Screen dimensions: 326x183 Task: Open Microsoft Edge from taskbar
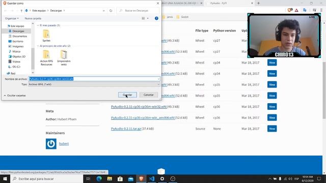point(99,178)
